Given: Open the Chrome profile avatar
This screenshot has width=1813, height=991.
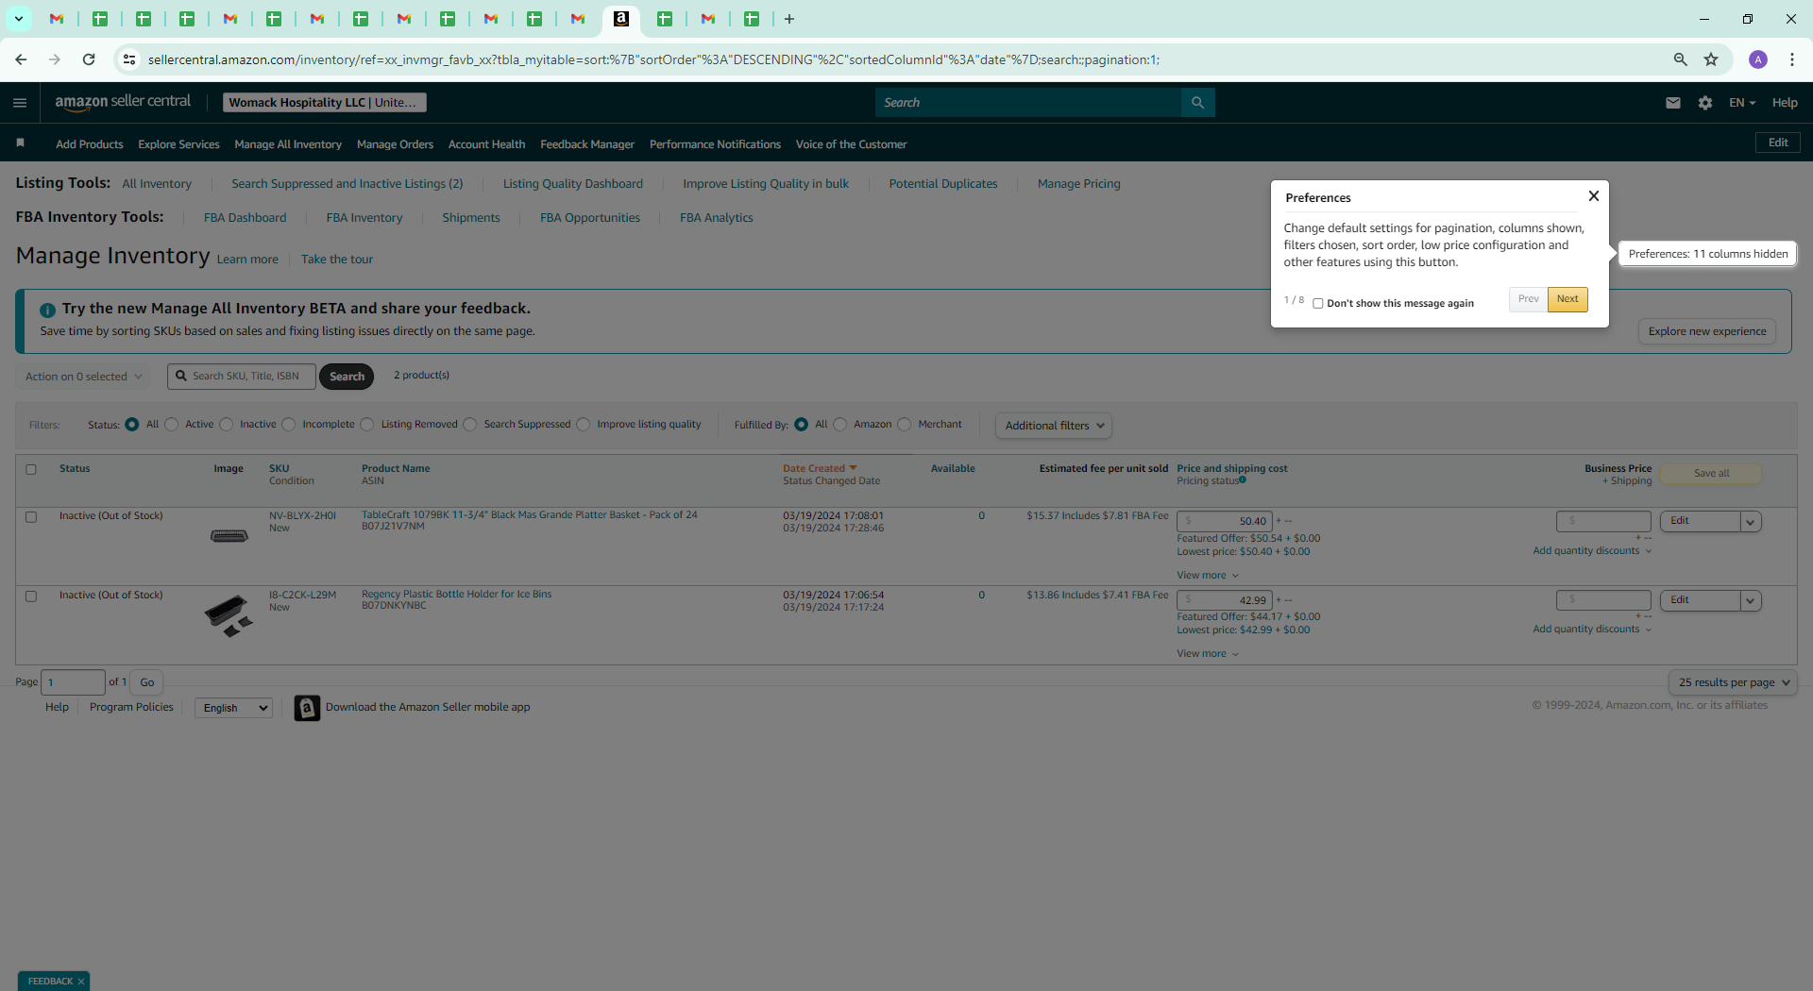Looking at the screenshot, I should click(x=1758, y=59).
